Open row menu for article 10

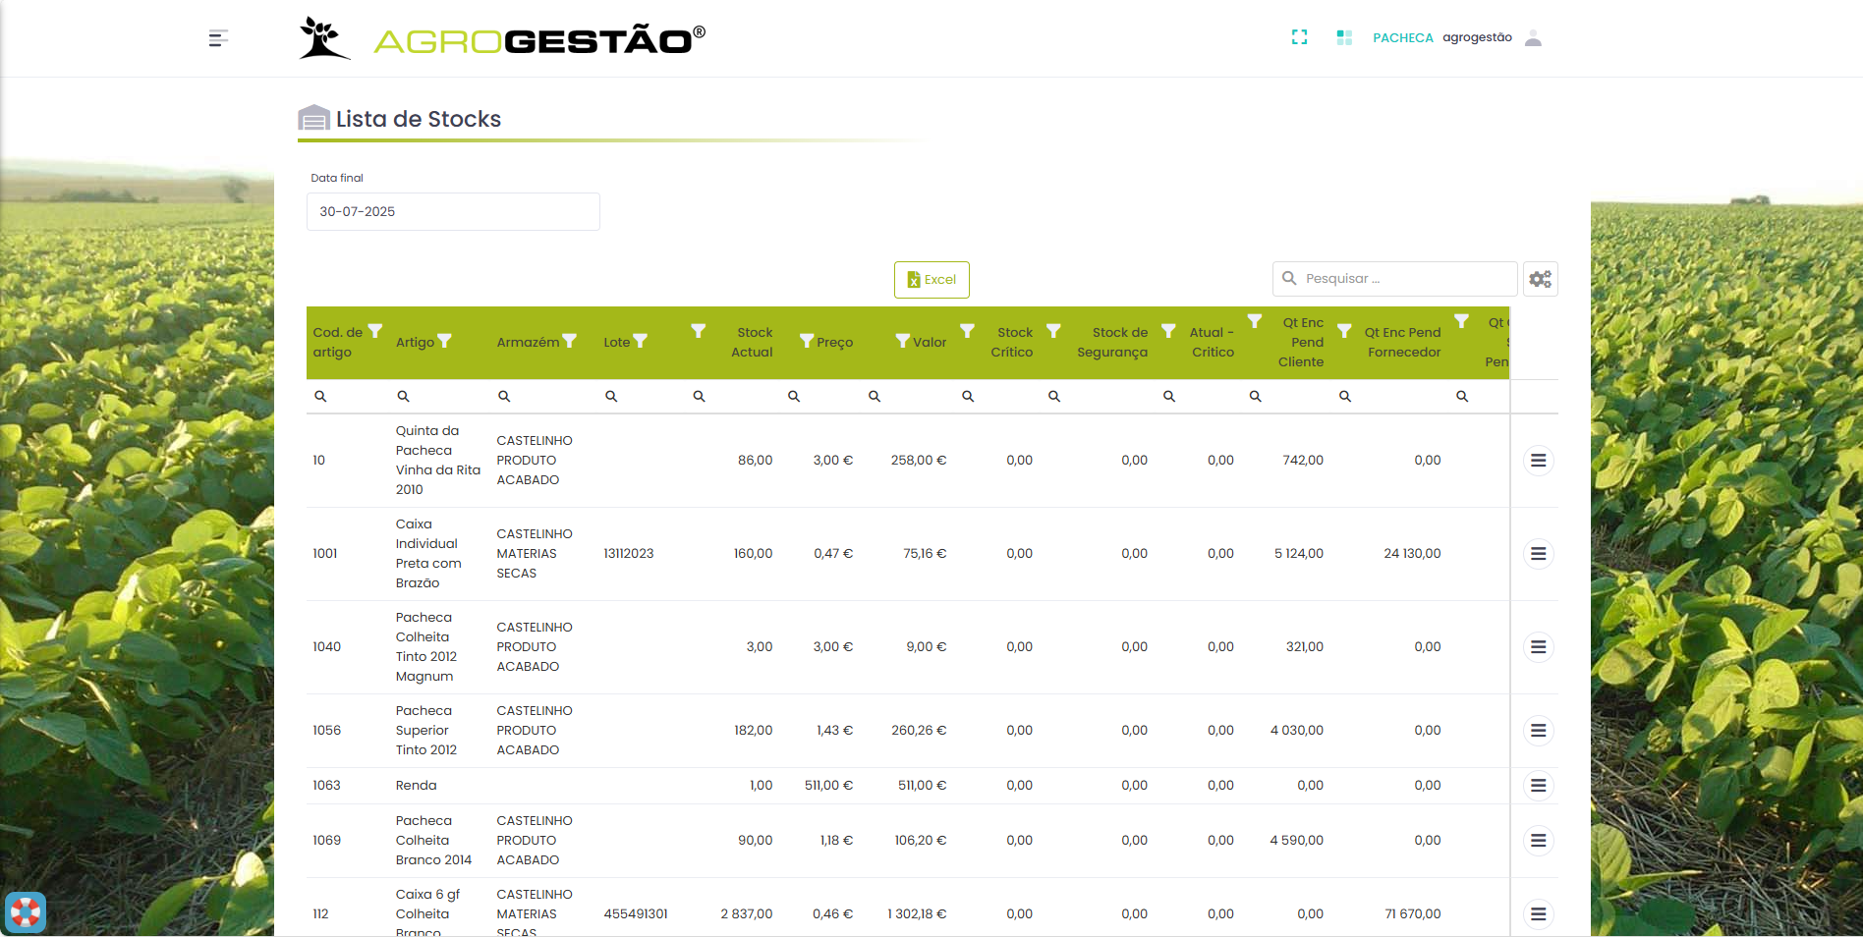1538,461
